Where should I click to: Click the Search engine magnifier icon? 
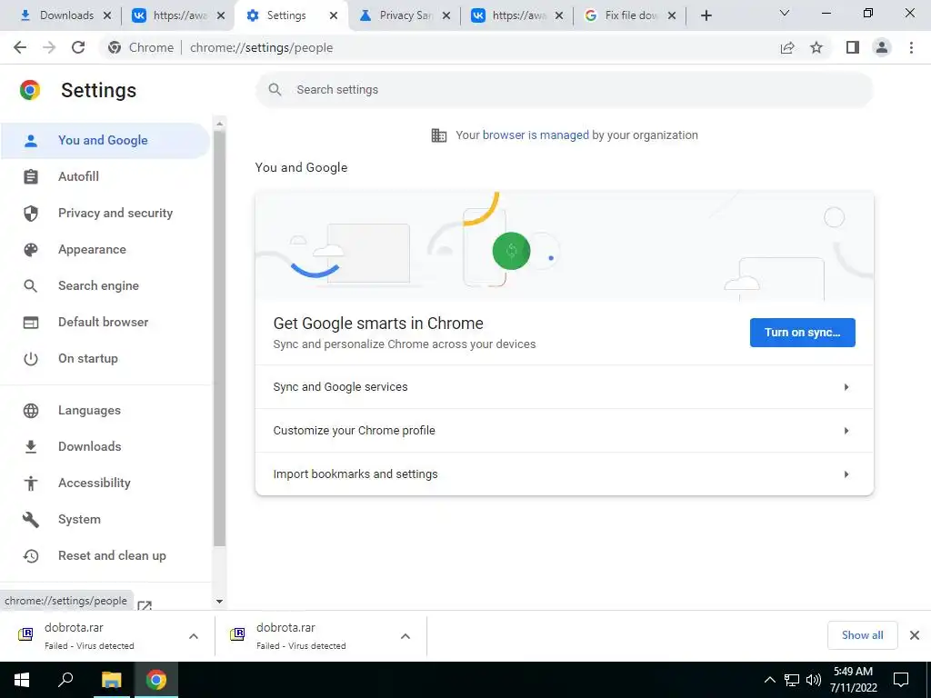pos(30,286)
